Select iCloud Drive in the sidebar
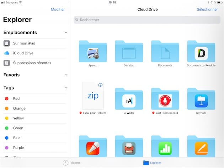Viewport: 224px width, 168px height. 35,53
